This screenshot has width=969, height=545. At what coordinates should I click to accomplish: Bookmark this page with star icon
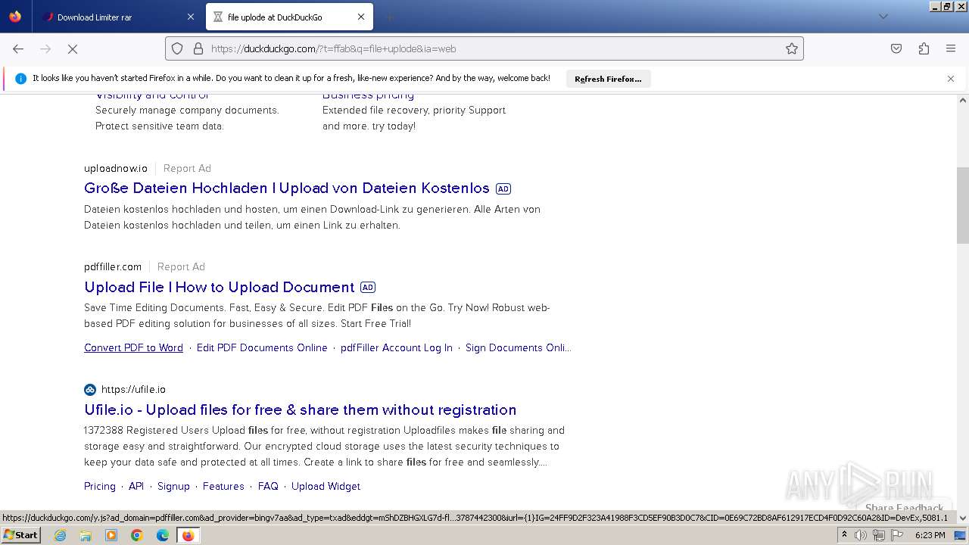click(x=792, y=48)
